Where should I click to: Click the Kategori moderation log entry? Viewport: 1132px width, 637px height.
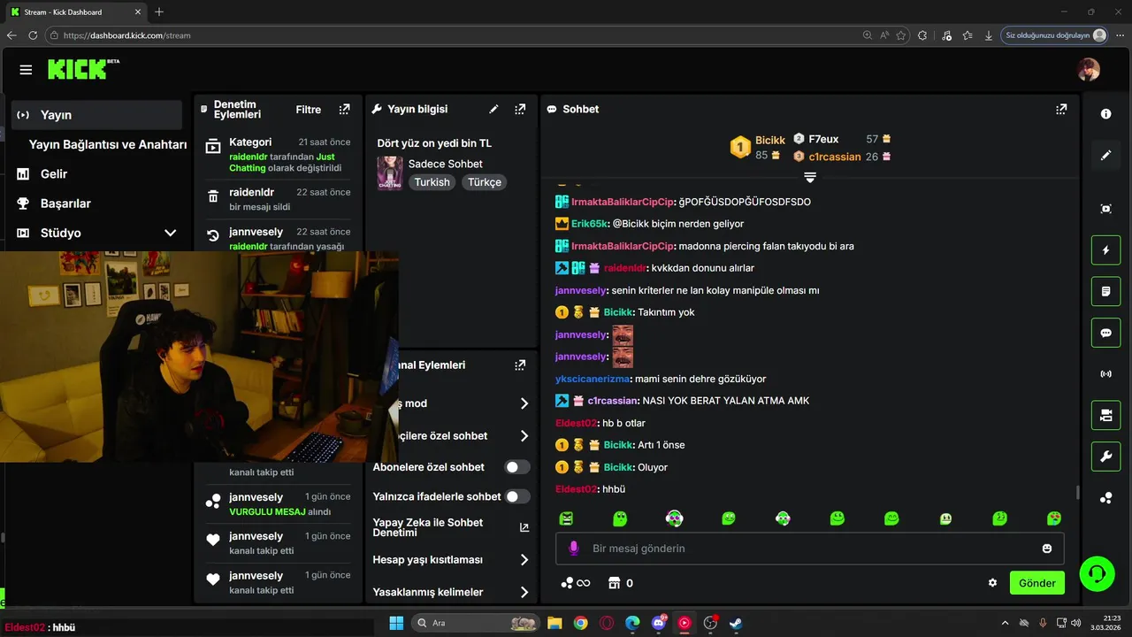[279, 155]
